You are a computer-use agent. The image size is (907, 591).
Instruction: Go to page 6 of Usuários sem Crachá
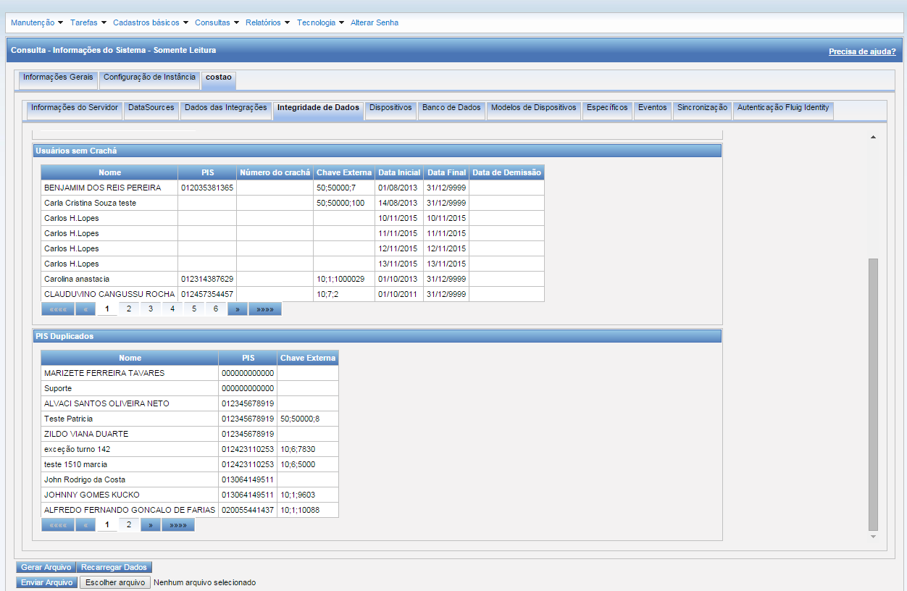[215, 309]
